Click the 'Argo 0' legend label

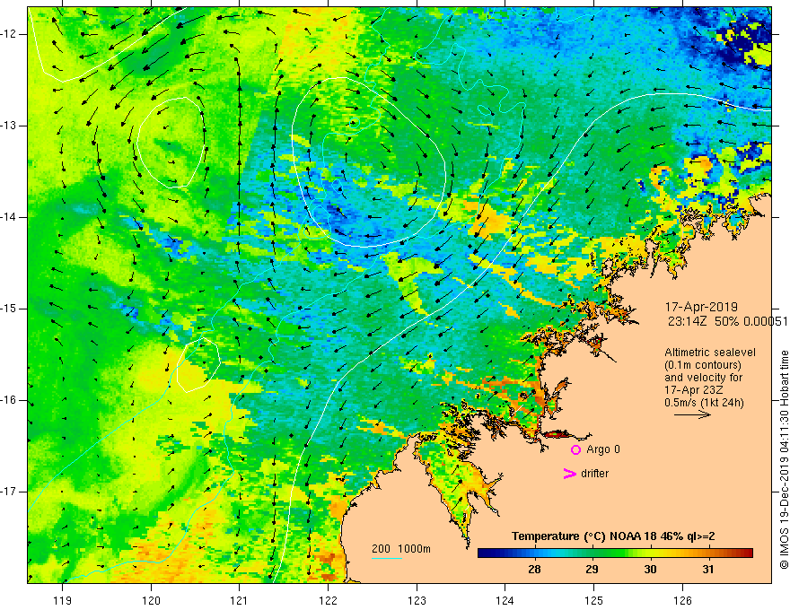click(603, 449)
